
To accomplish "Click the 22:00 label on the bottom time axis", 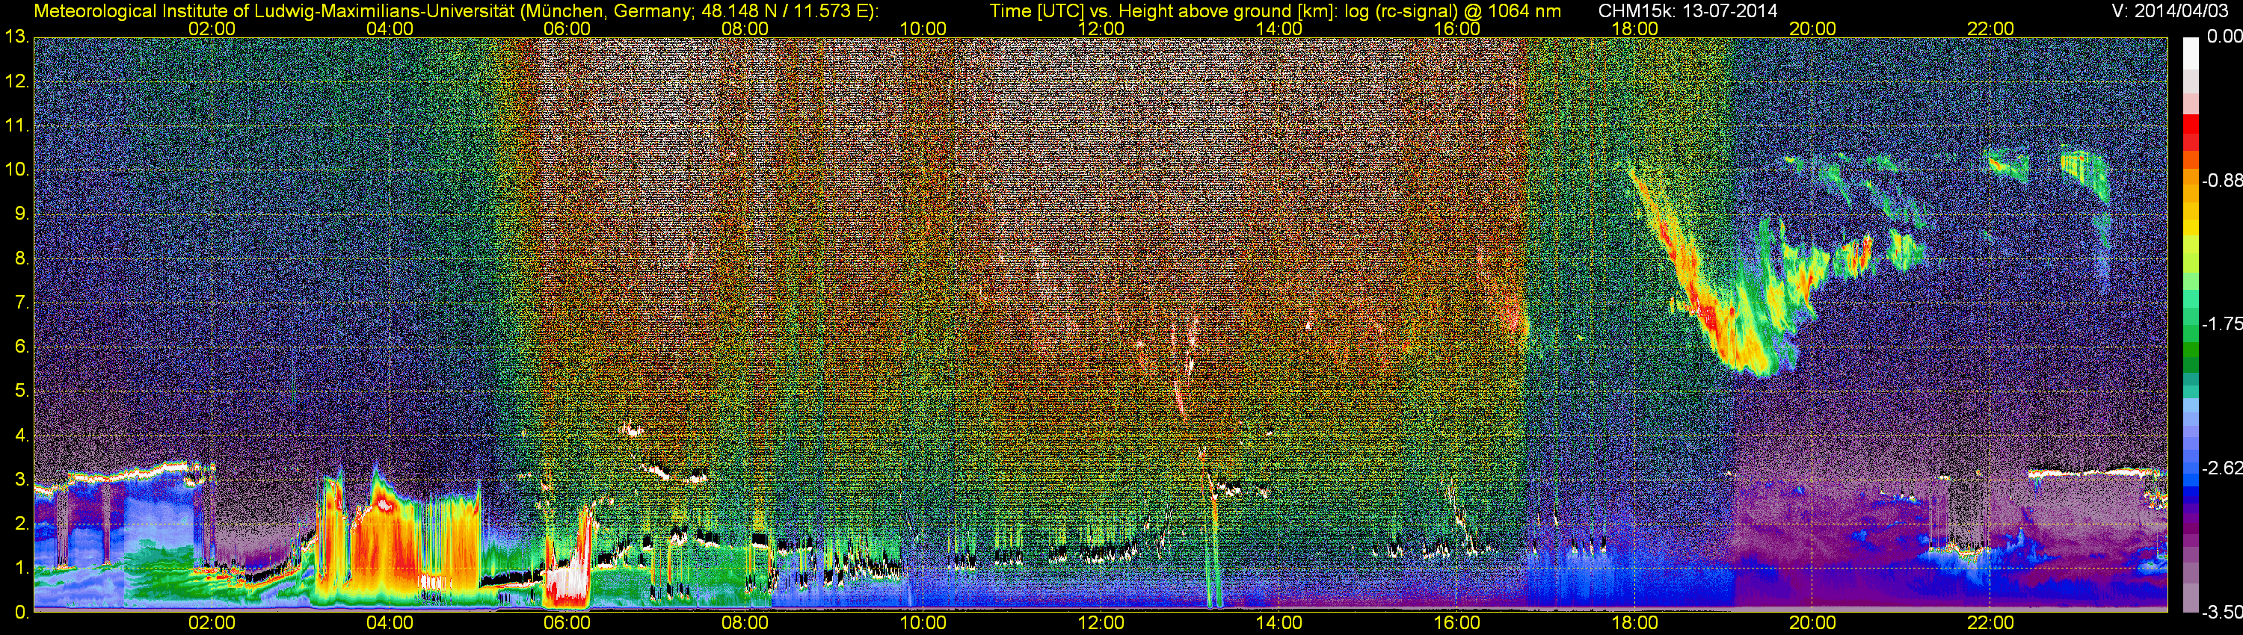I will coord(1991,623).
